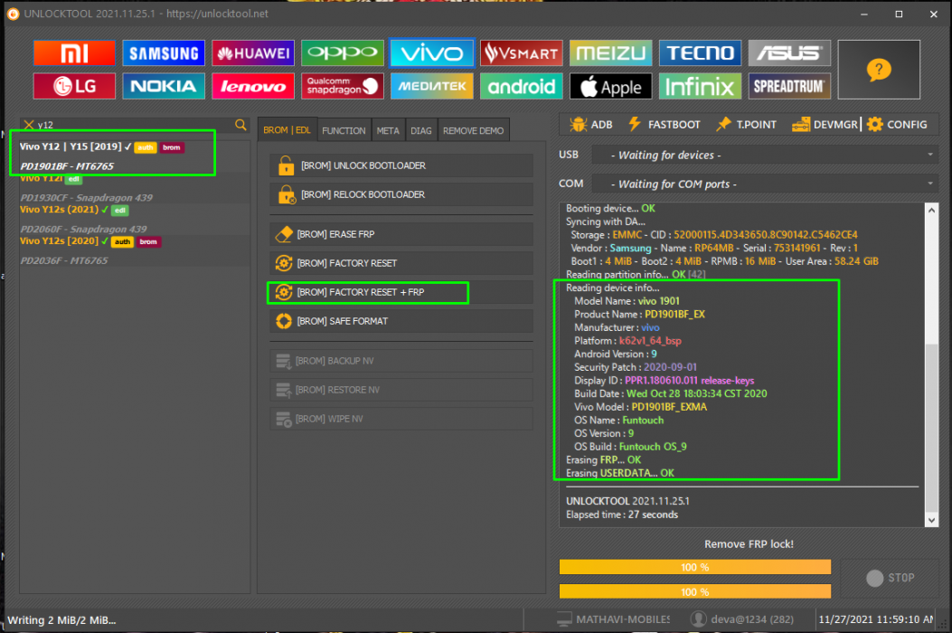Image resolution: width=952 pixels, height=633 pixels.
Task: Run [BROM] SAFE FORMAT
Action: pyautogui.click(x=401, y=321)
